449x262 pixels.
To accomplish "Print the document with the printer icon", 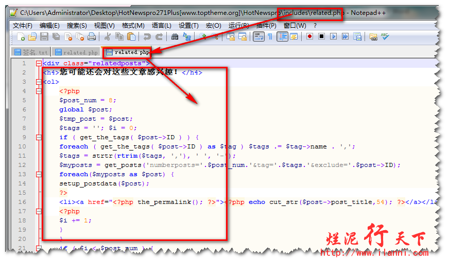I will pos(92,36).
